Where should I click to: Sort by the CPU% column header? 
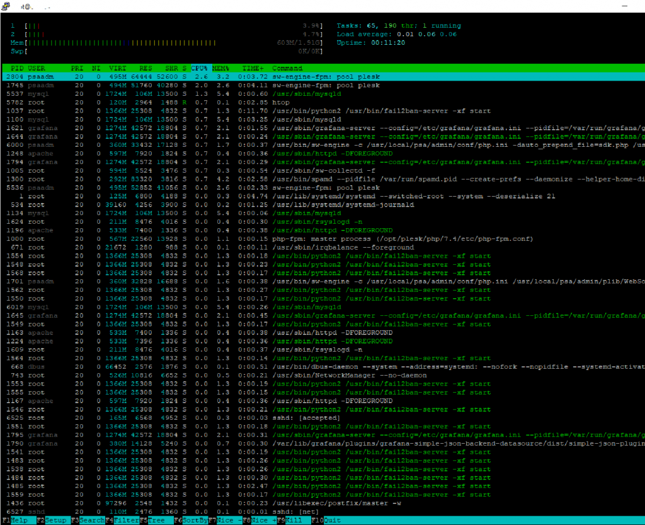tap(200, 68)
